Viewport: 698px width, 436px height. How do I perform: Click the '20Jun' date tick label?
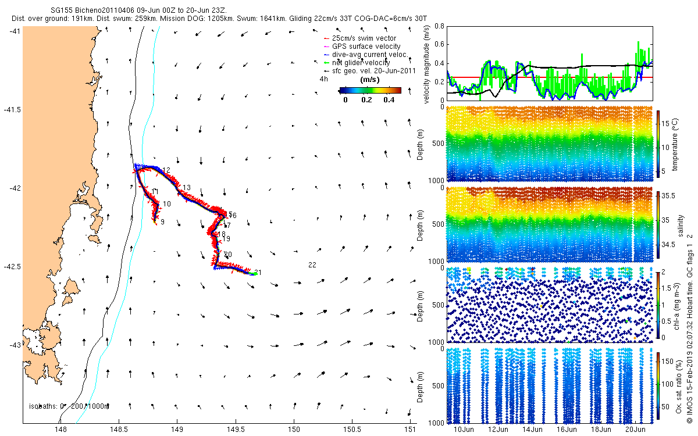click(635, 430)
